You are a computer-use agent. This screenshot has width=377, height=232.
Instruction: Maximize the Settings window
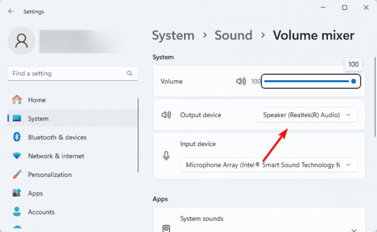(x=344, y=8)
